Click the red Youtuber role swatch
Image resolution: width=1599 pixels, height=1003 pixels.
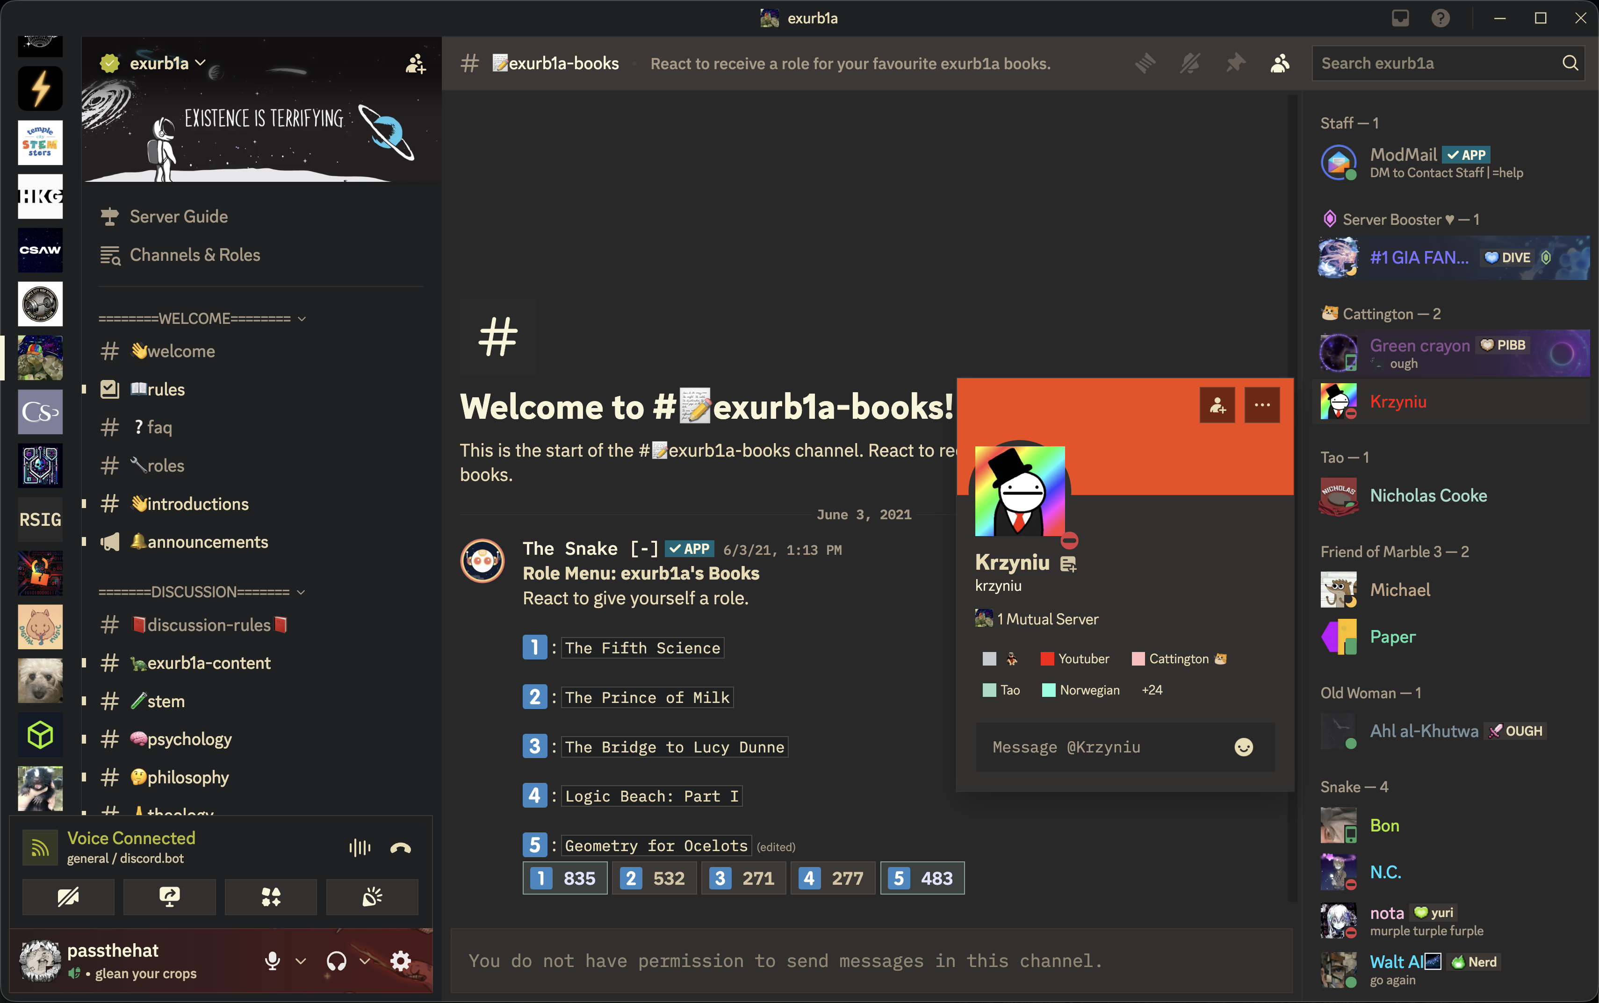tap(1048, 659)
